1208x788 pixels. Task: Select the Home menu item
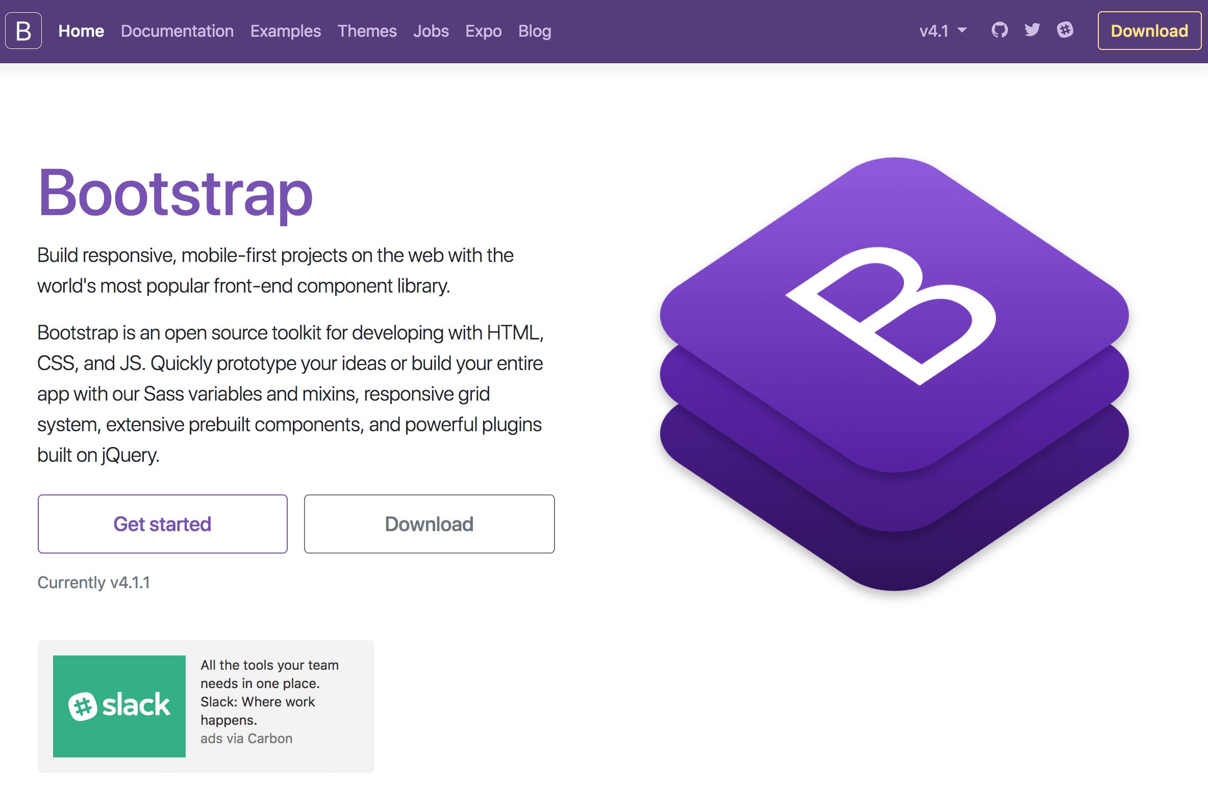(81, 32)
